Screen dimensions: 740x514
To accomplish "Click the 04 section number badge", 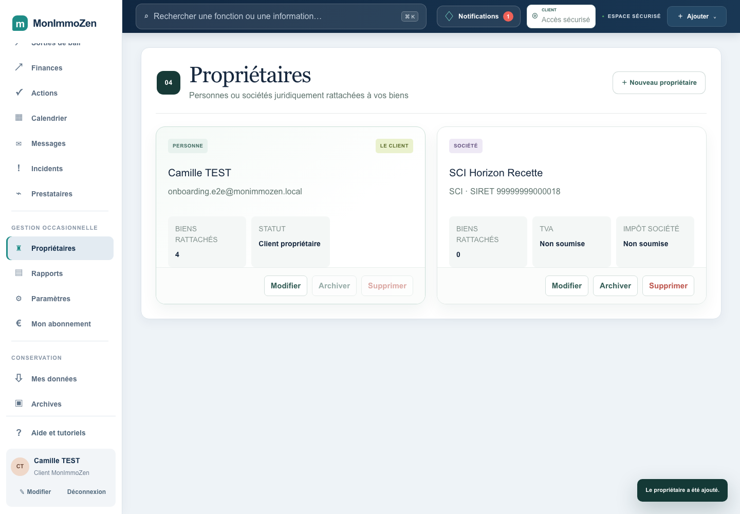I will coord(169,83).
